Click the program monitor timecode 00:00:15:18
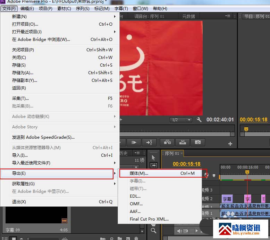The image size is (270, 240). coord(254,120)
